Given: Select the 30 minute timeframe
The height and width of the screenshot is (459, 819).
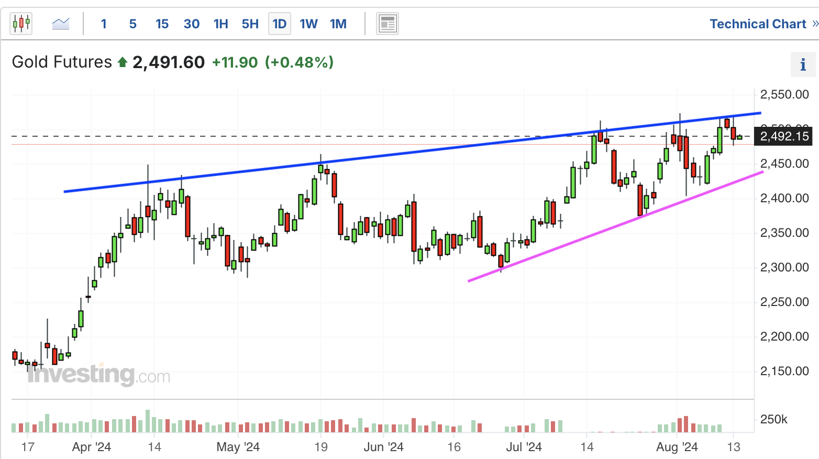Looking at the screenshot, I should click(192, 24).
